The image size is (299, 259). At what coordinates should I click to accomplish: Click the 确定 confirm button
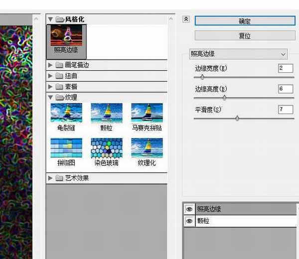coord(244,21)
